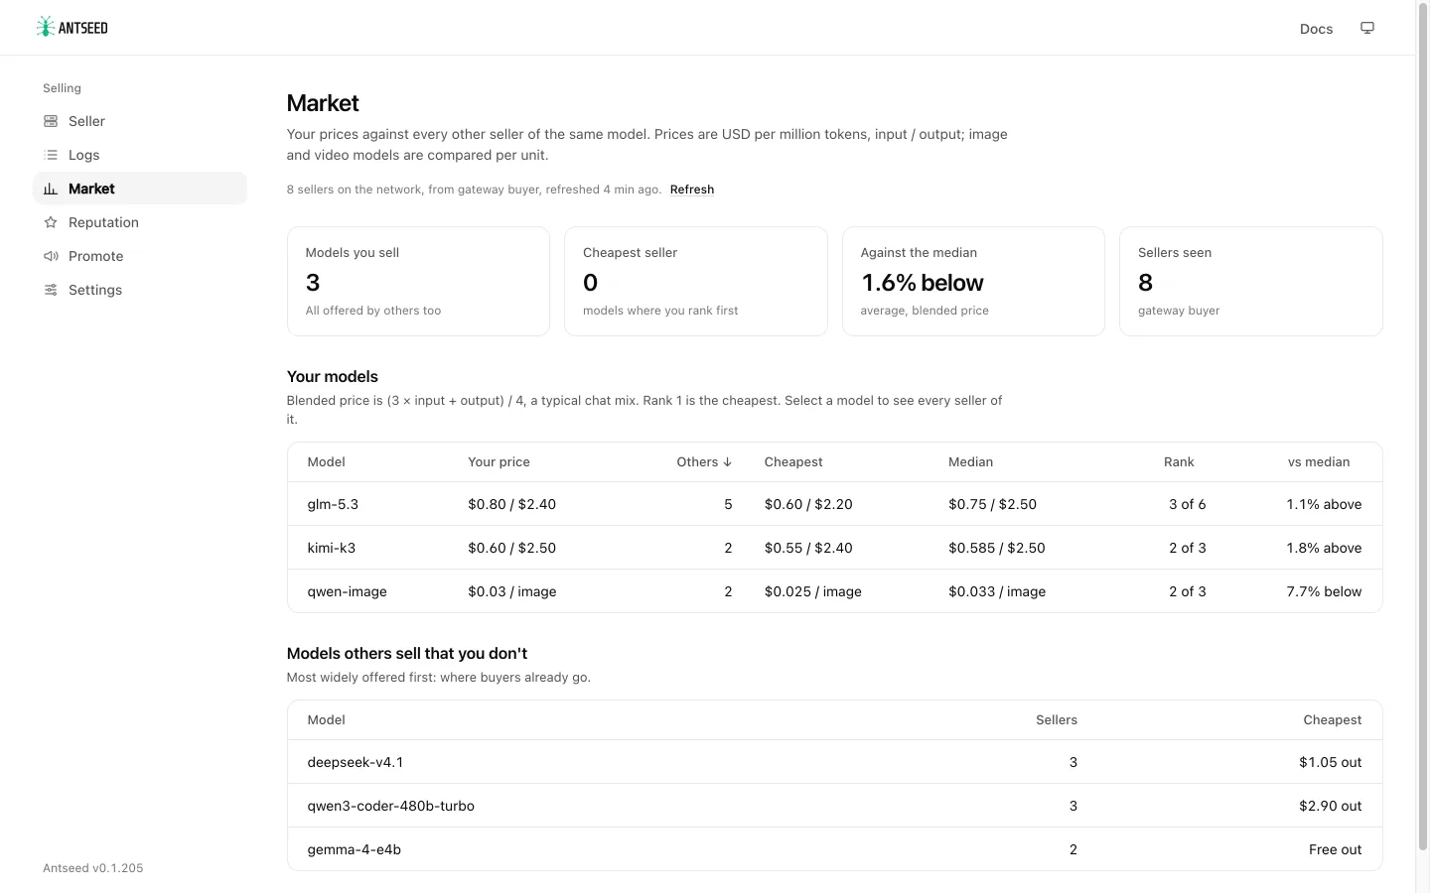
Task: Click the Reputation star icon
Action: [x=51, y=222]
